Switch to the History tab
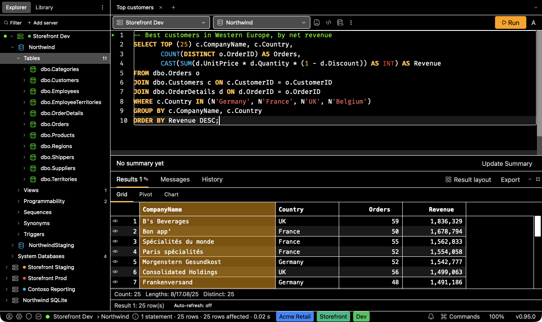 212,179
